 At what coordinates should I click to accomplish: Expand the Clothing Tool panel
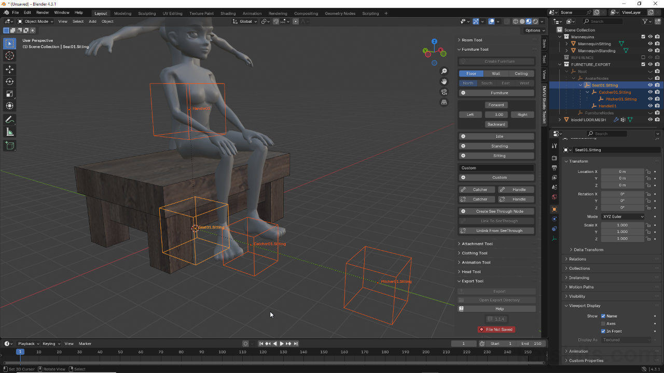[x=475, y=253]
